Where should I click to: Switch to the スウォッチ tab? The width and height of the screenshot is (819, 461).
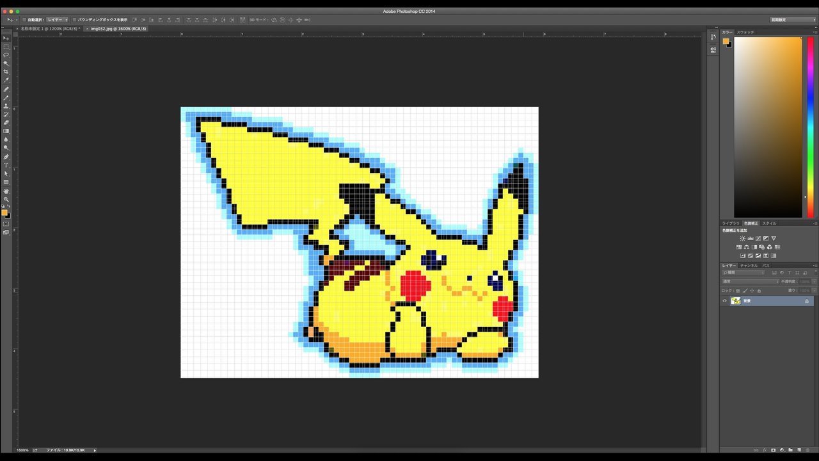(x=745, y=32)
